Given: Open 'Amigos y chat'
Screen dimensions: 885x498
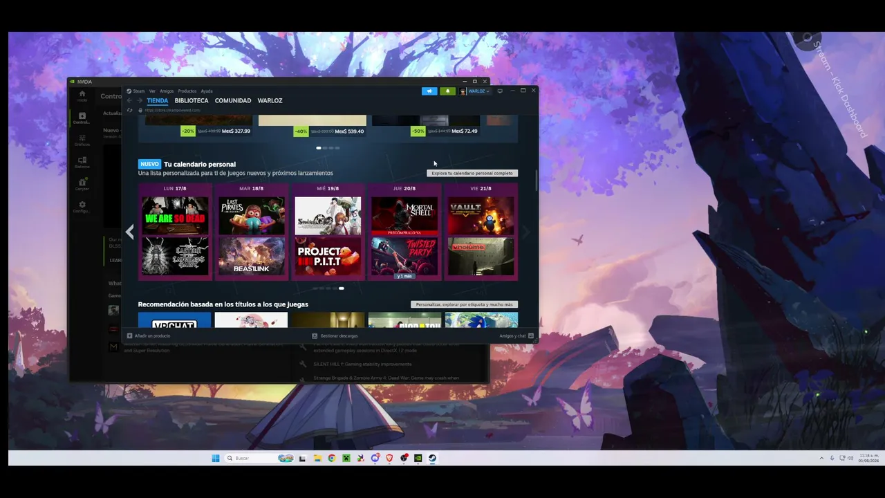Looking at the screenshot, I should [516, 336].
